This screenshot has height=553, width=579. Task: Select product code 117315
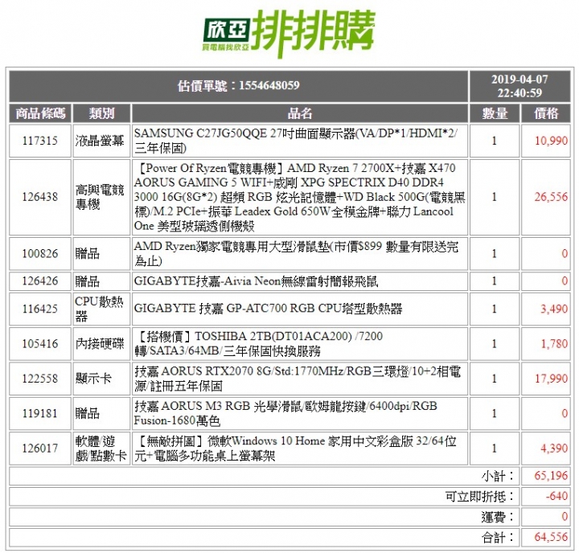click(x=40, y=141)
